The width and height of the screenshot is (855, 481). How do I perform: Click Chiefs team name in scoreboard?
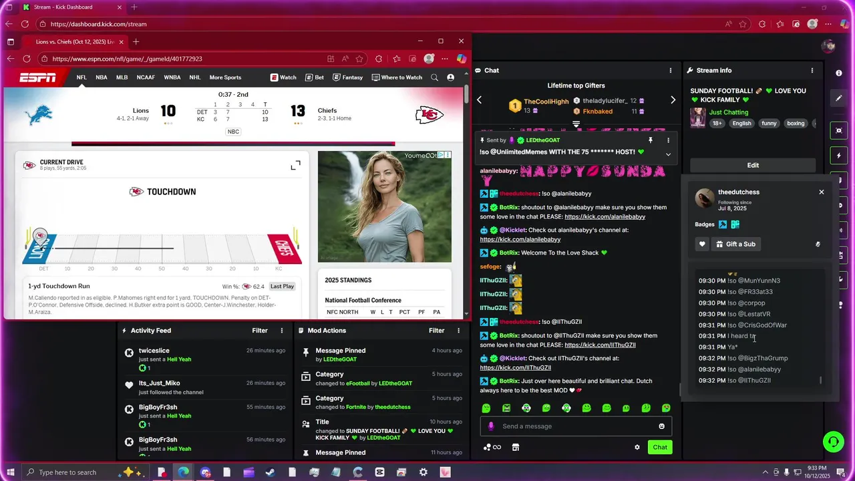click(327, 111)
